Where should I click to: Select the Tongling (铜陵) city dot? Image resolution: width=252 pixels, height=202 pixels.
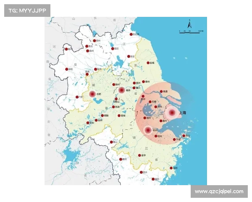click(102, 115)
